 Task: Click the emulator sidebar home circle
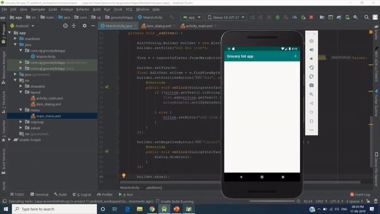311,112
